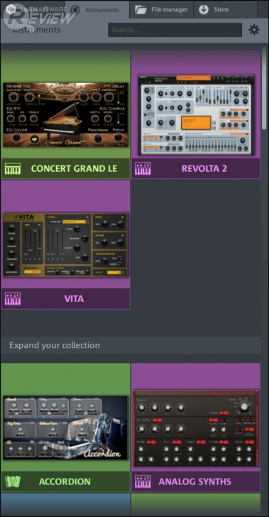Click the CONCERT GRAND LE label
This screenshot has height=517, width=269.
[74, 168]
